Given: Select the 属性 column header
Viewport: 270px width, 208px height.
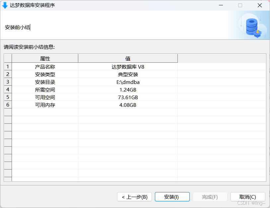Looking at the screenshot, I should 45,58.
